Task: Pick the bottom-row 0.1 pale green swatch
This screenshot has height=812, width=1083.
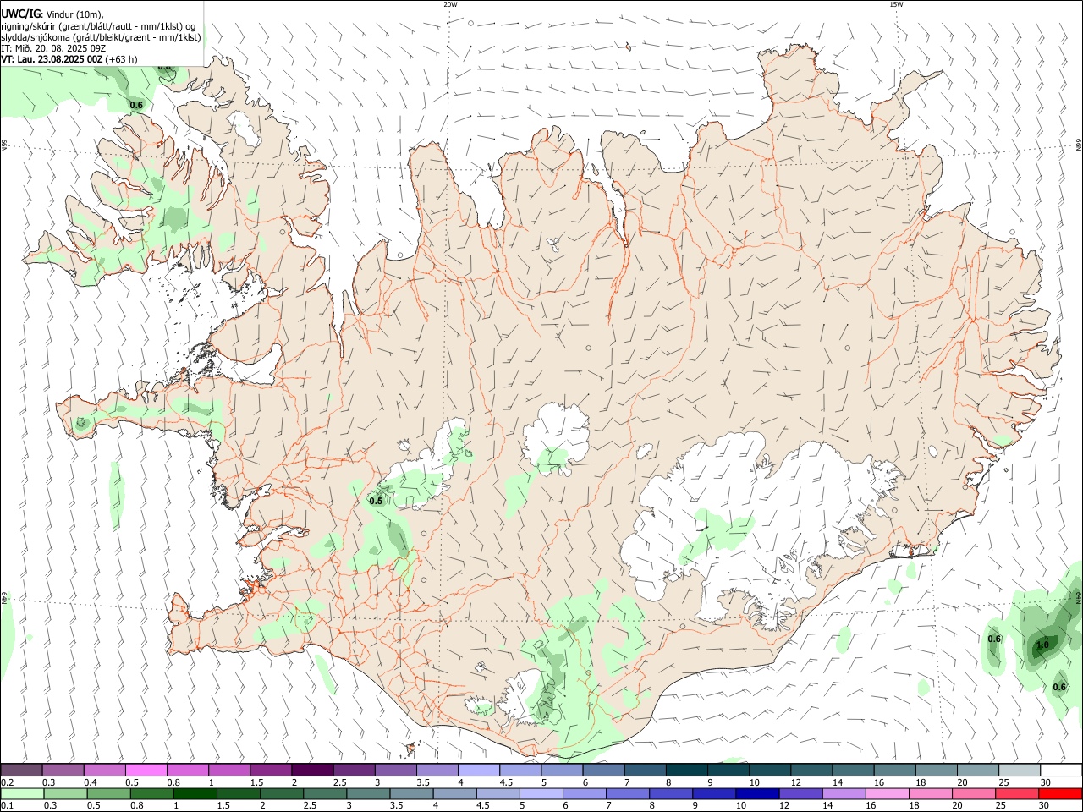Action: pyautogui.click(x=22, y=793)
